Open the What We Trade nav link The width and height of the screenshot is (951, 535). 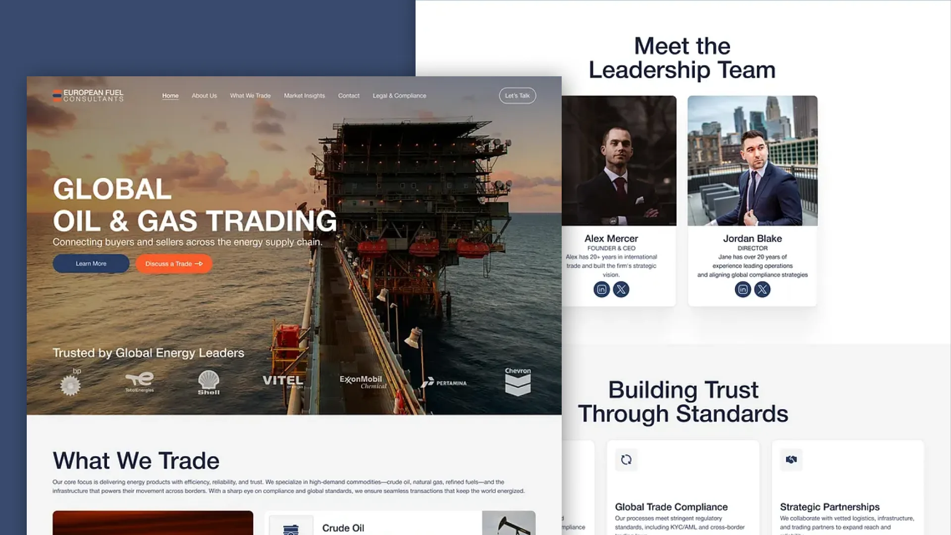pyautogui.click(x=250, y=96)
